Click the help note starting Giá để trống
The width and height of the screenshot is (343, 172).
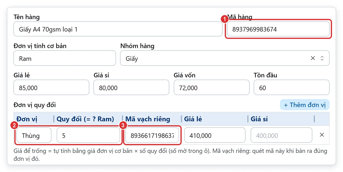pyautogui.click(x=170, y=155)
